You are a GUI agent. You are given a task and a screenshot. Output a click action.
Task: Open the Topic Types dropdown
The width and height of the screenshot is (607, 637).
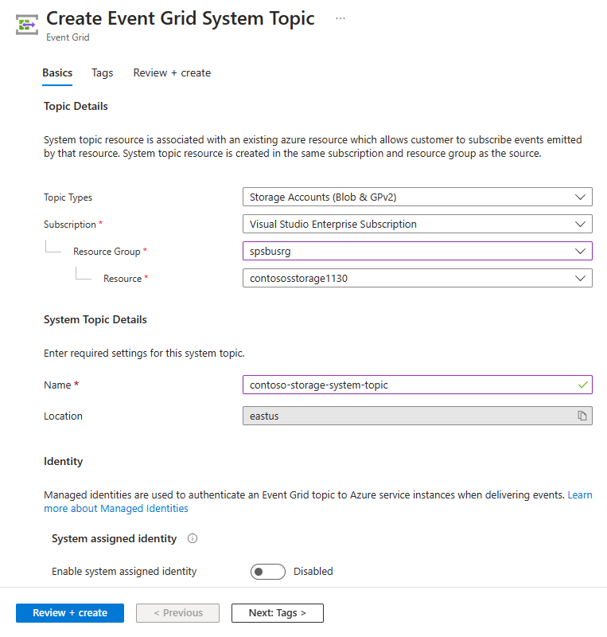coord(418,197)
